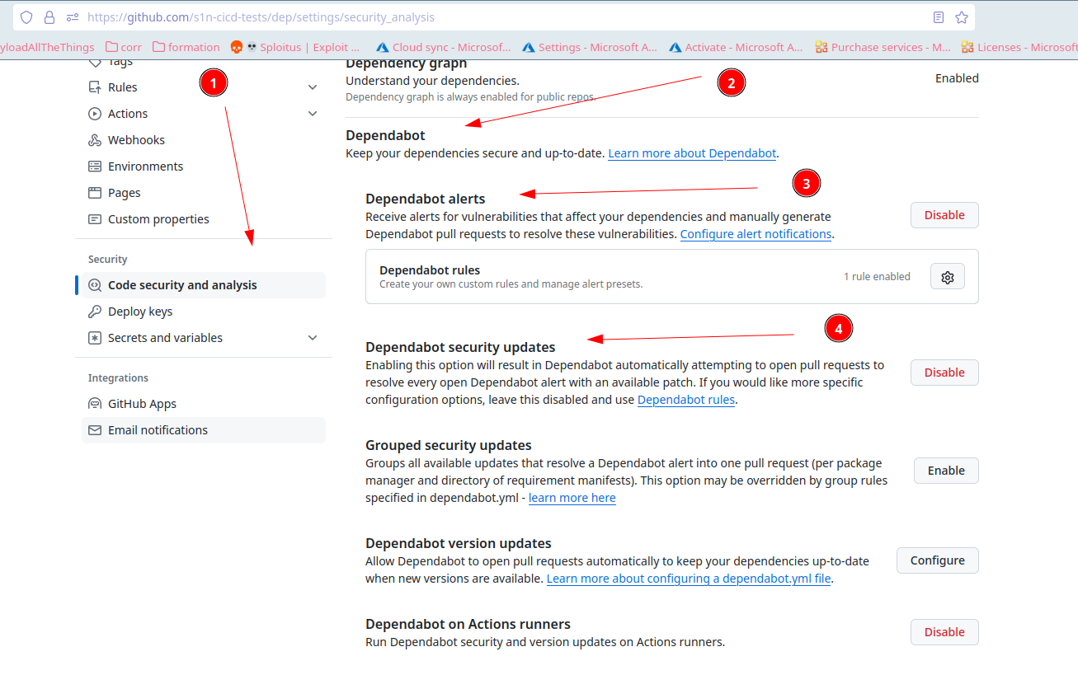Disable Dependabot alerts
1078x675 pixels.
pyautogui.click(x=944, y=215)
